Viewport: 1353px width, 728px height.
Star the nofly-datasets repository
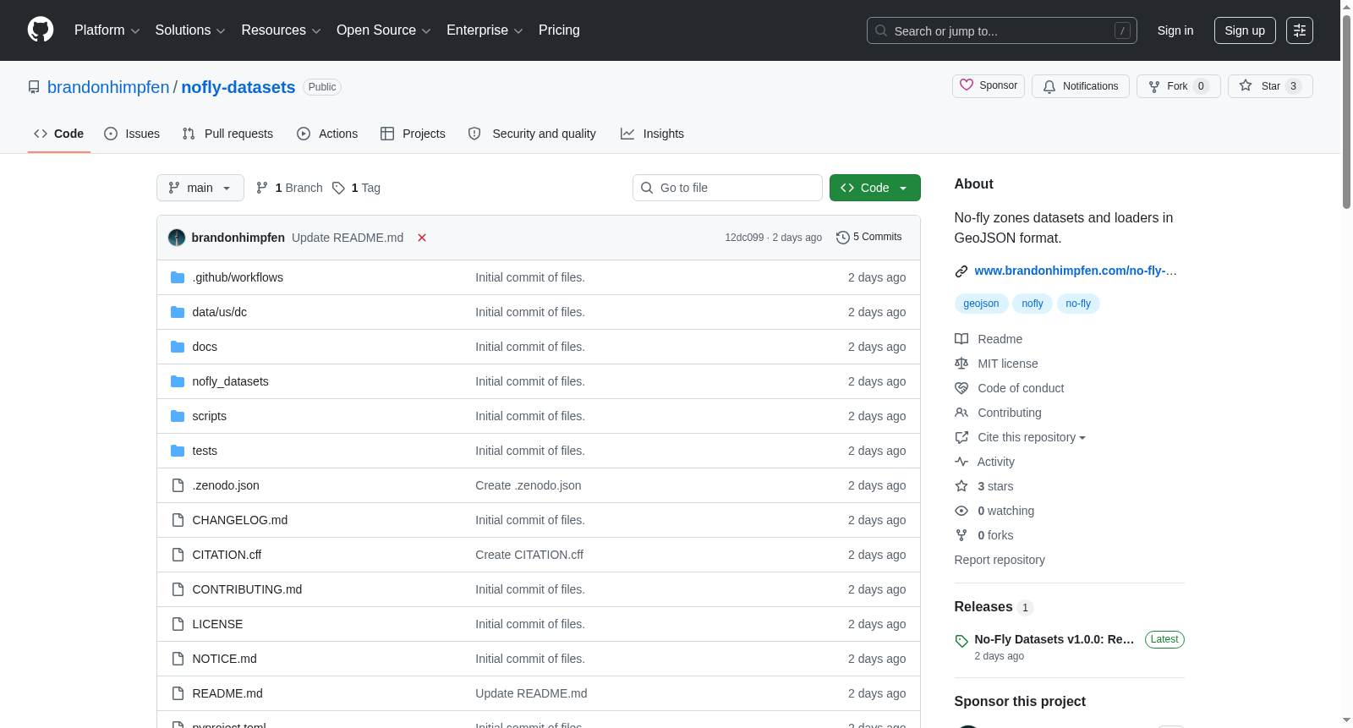tap(1270, 86)
